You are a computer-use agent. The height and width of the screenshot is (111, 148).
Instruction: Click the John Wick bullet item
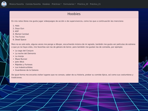(x=20, y=62)
